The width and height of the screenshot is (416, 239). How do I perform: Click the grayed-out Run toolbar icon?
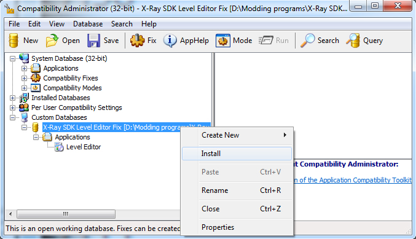click(x=266, y=41)
